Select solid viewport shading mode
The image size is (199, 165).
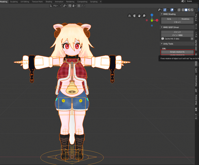(x=186, y=10)
